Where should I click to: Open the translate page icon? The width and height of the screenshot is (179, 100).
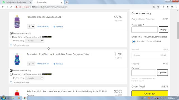coord(154,7)
